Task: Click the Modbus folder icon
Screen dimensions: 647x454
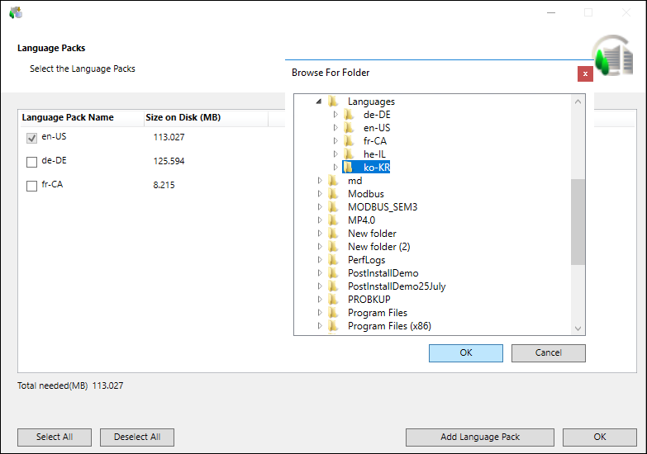Action: (333, 194)
